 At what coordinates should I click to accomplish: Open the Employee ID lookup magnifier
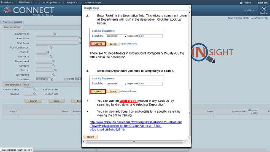55,34
